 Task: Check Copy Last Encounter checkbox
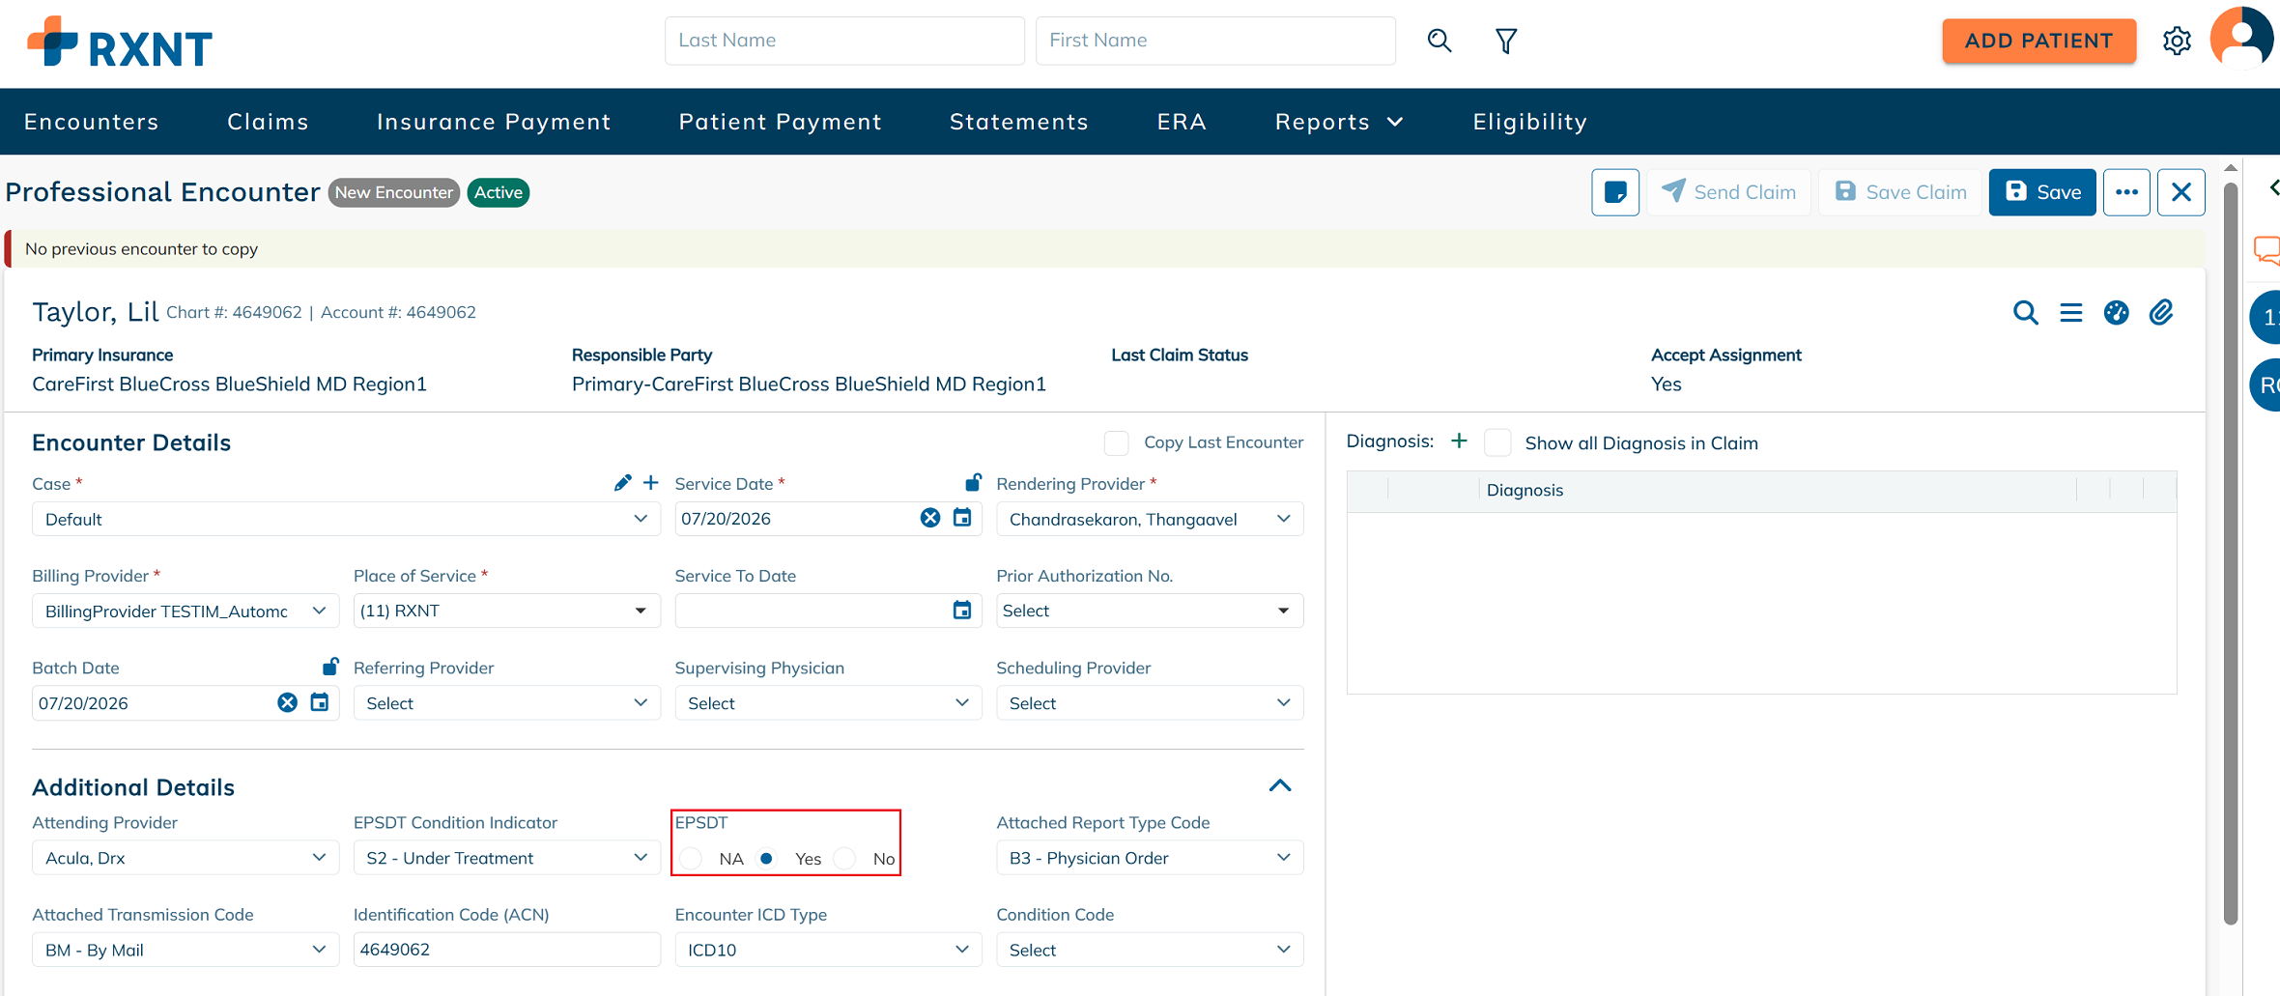tap(1116, 443)
